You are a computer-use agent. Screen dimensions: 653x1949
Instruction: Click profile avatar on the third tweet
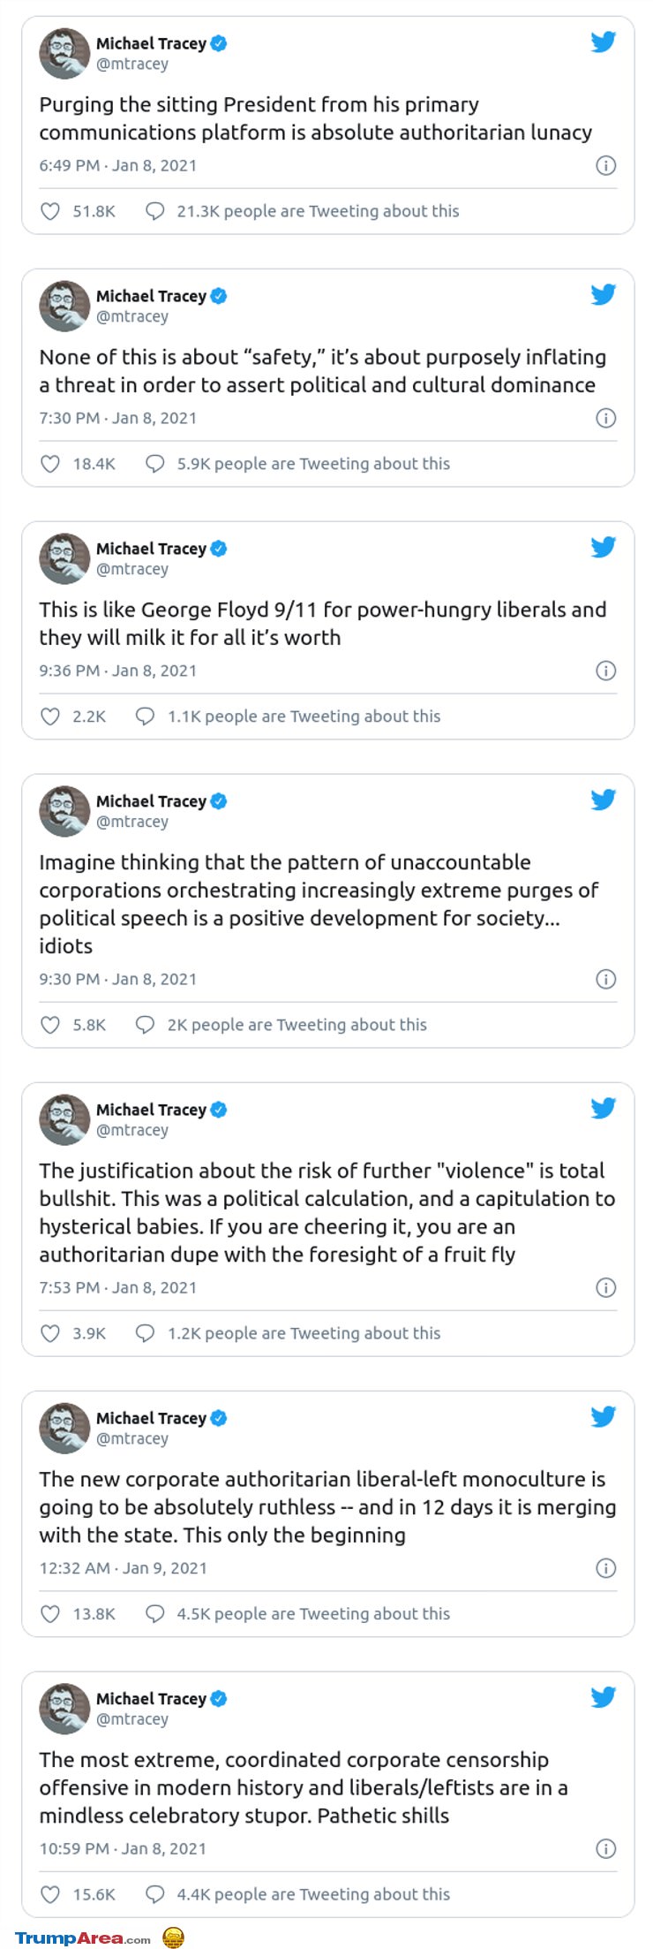64,559
